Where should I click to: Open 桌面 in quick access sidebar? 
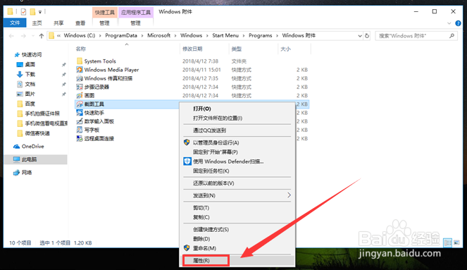click(30, 64)
